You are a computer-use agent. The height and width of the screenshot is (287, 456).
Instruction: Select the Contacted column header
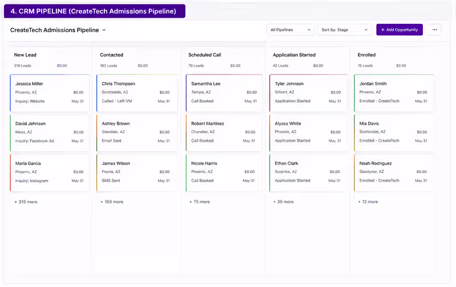[x=112, y=55]
